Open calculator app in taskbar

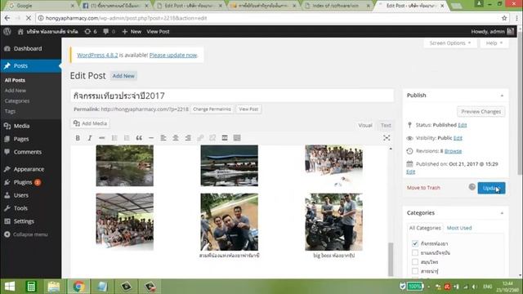(x=31, y=287)
